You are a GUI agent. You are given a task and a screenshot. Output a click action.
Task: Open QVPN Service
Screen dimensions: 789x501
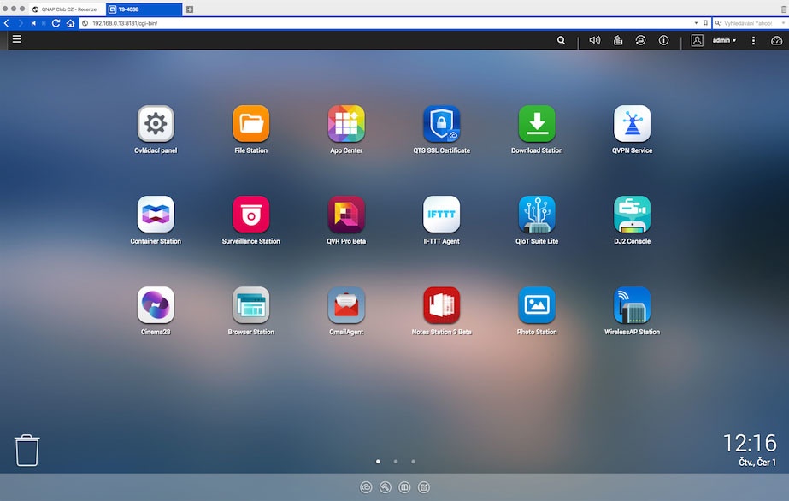click(632, 124)
